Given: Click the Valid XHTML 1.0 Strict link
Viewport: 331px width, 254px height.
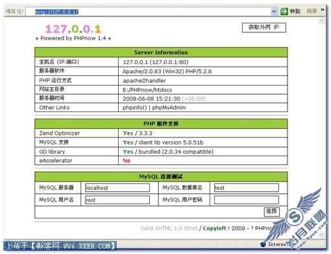Looking at the screenshot, I should point(169,228).
